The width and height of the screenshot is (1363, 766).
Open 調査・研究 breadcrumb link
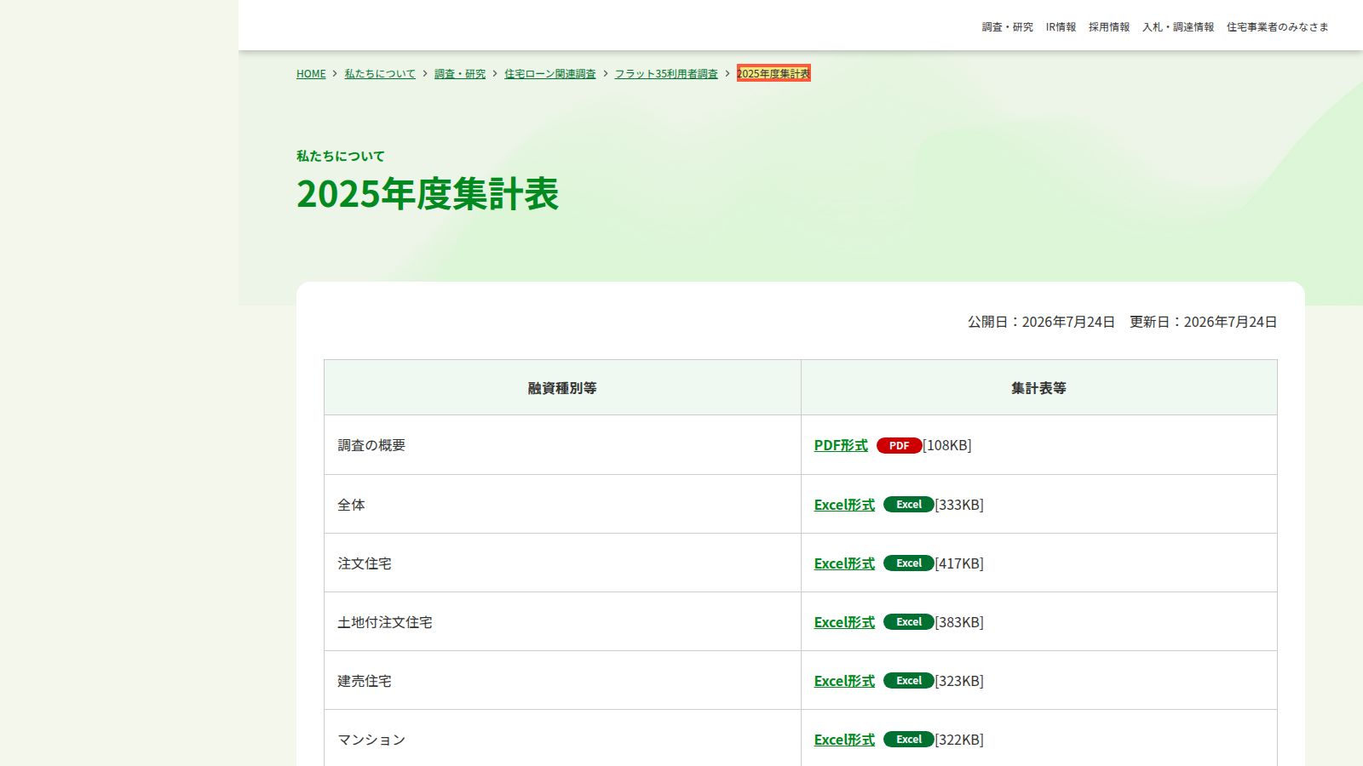pyautogui.click(x=460, y=74)
